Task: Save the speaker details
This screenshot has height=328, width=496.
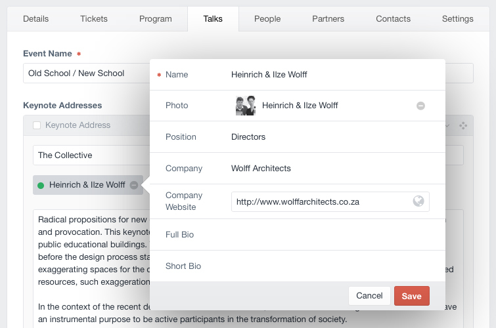Action: [x=412, y=296]
